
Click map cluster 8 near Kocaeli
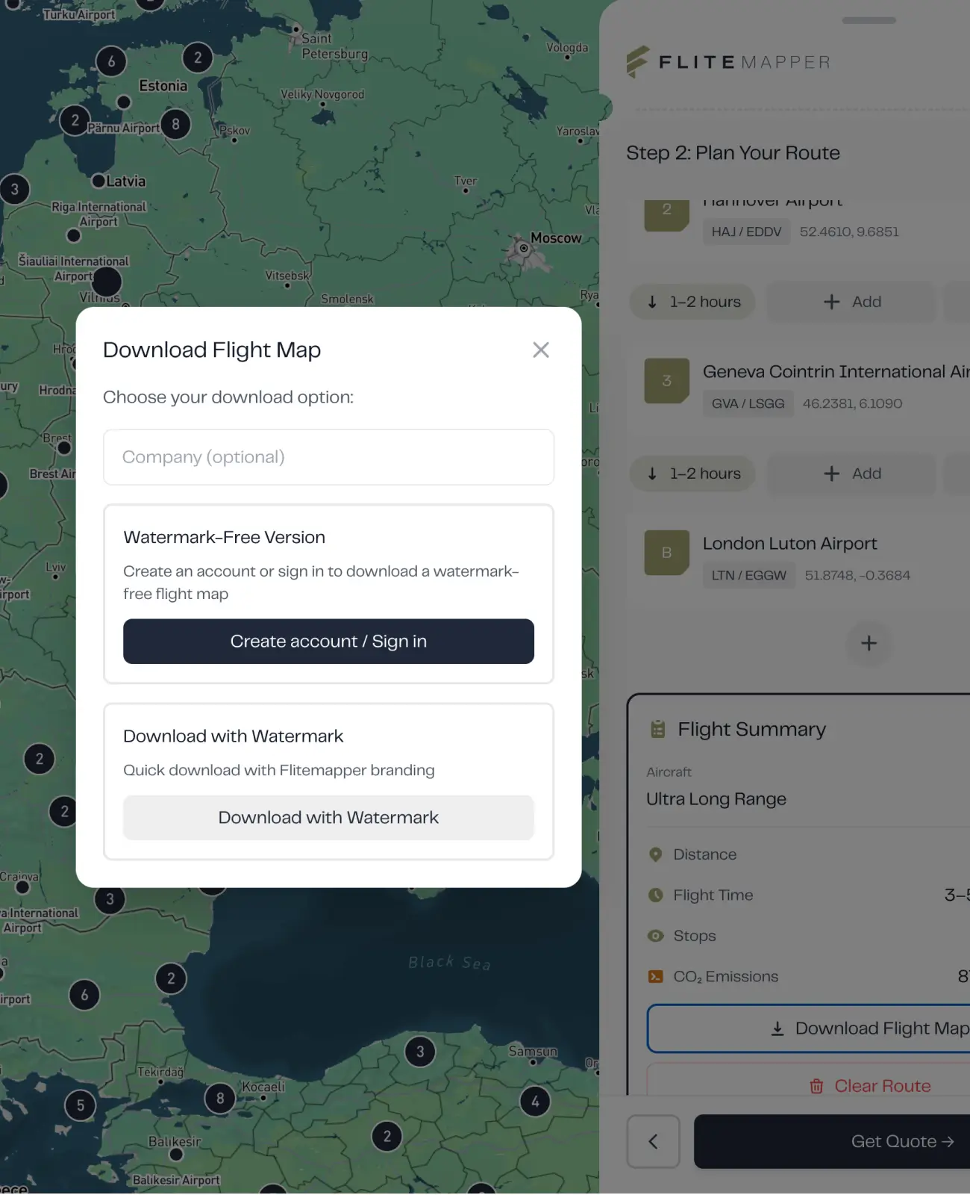click(220, 1098)
